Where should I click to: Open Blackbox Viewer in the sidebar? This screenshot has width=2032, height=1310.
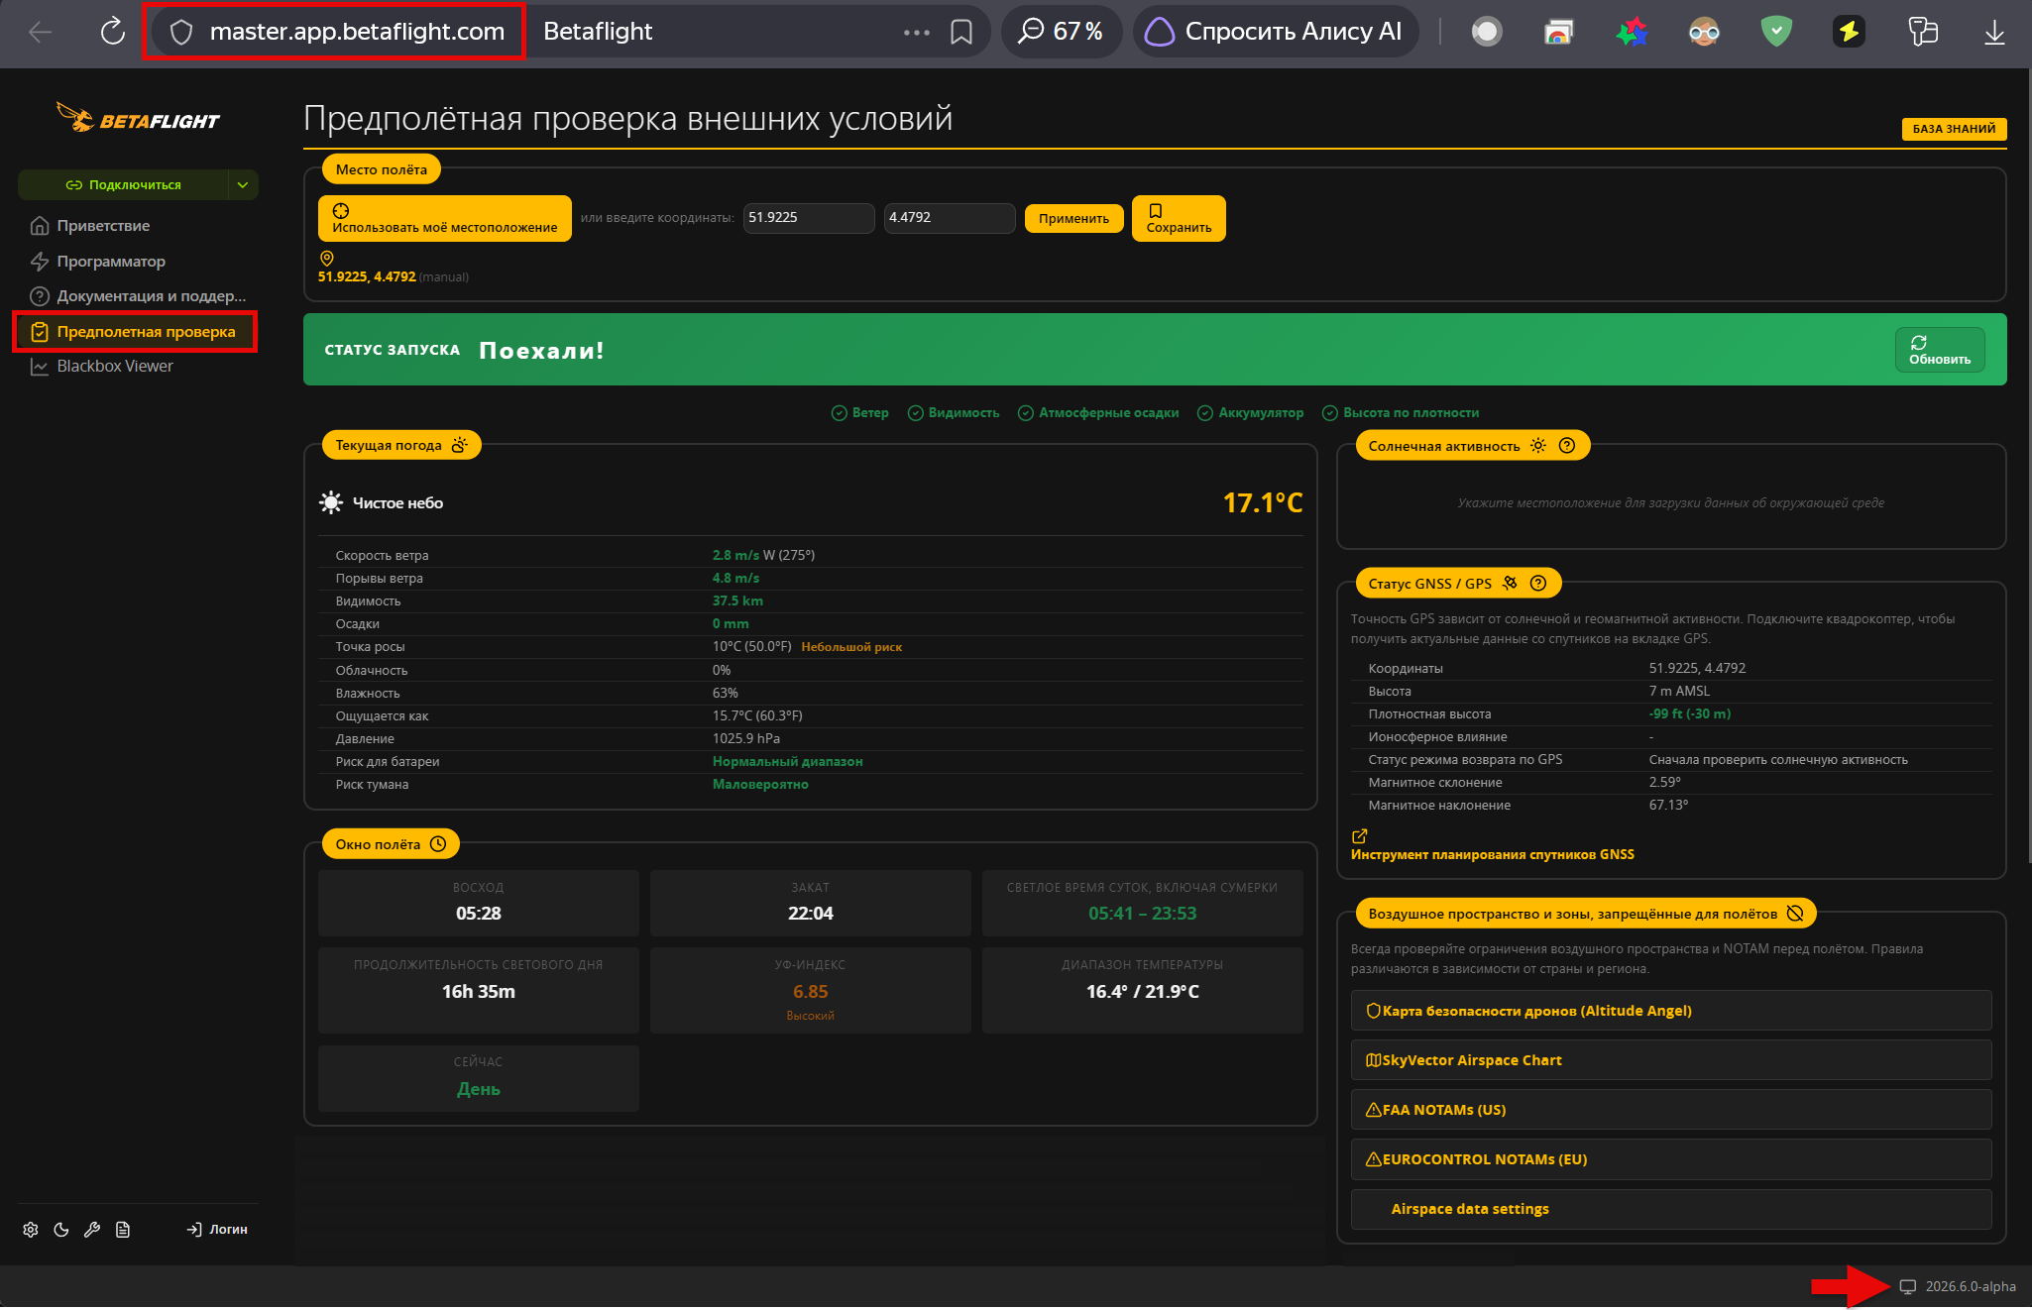115,367
